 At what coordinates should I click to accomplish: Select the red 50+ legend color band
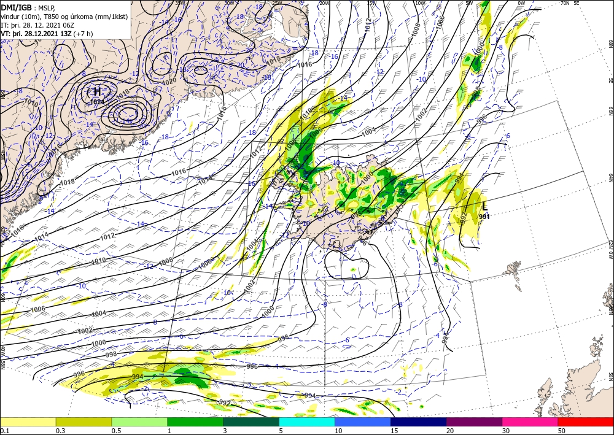586,422
